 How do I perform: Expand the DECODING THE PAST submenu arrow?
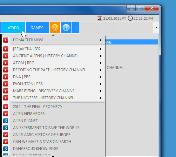coord(101,70)
